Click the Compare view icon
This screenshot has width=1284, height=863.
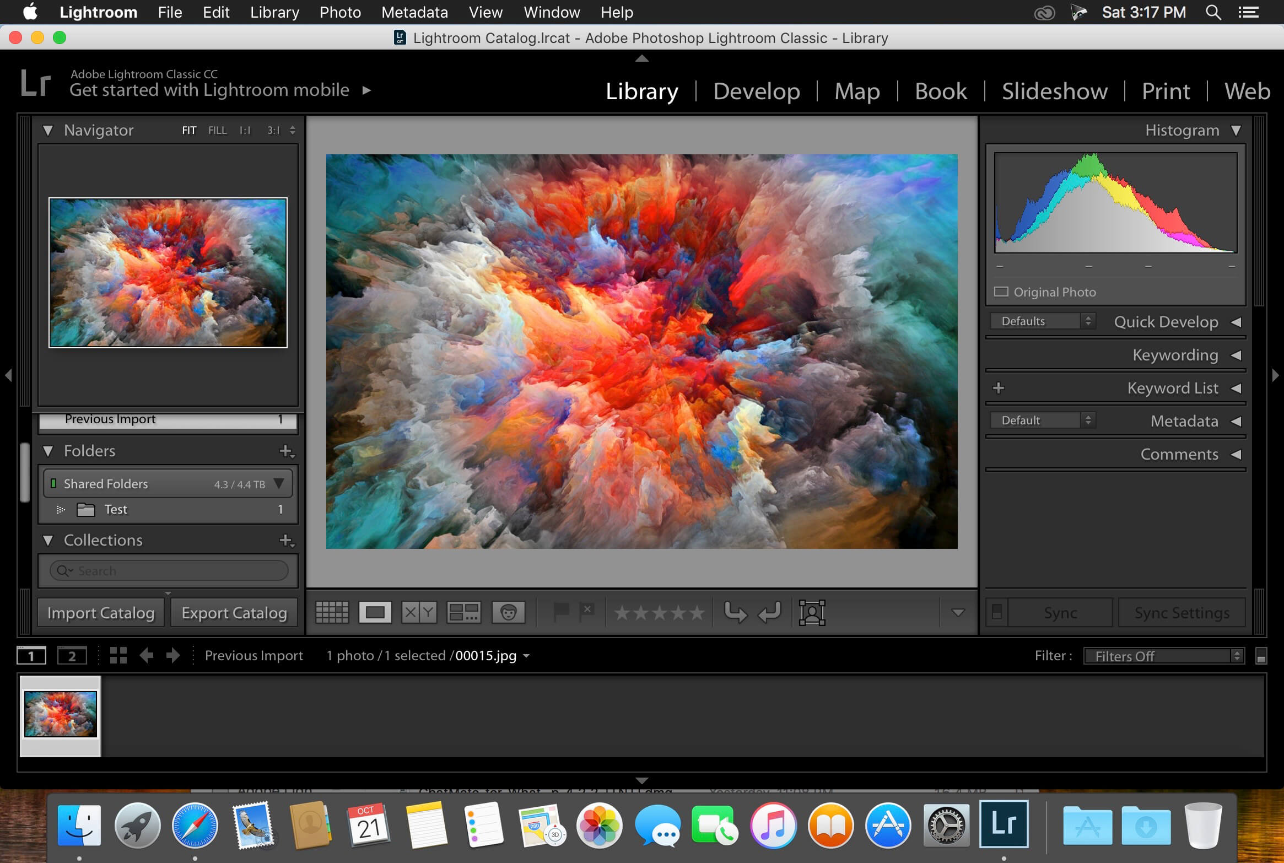418,613
